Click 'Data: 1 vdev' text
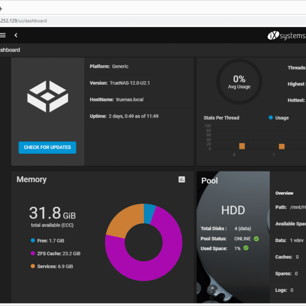This screenshot has width=306, height=306. [289, 241]
